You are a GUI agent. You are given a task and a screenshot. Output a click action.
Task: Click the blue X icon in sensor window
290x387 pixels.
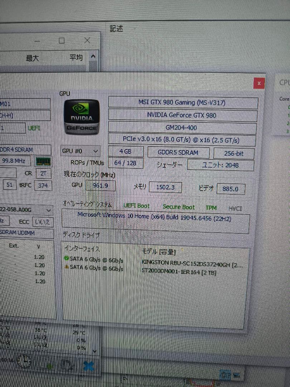point(89,366)
